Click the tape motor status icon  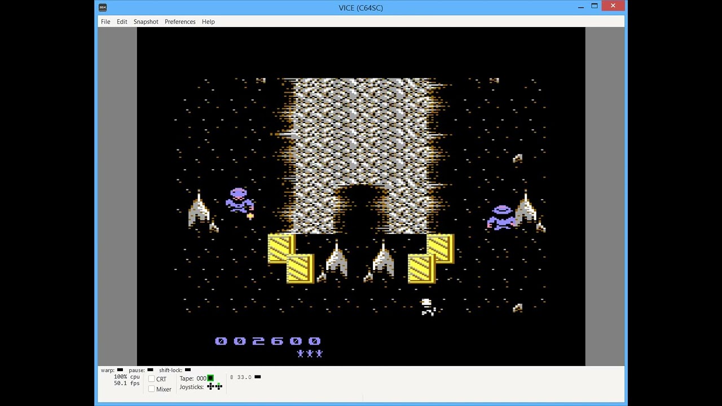click(210, 378)
